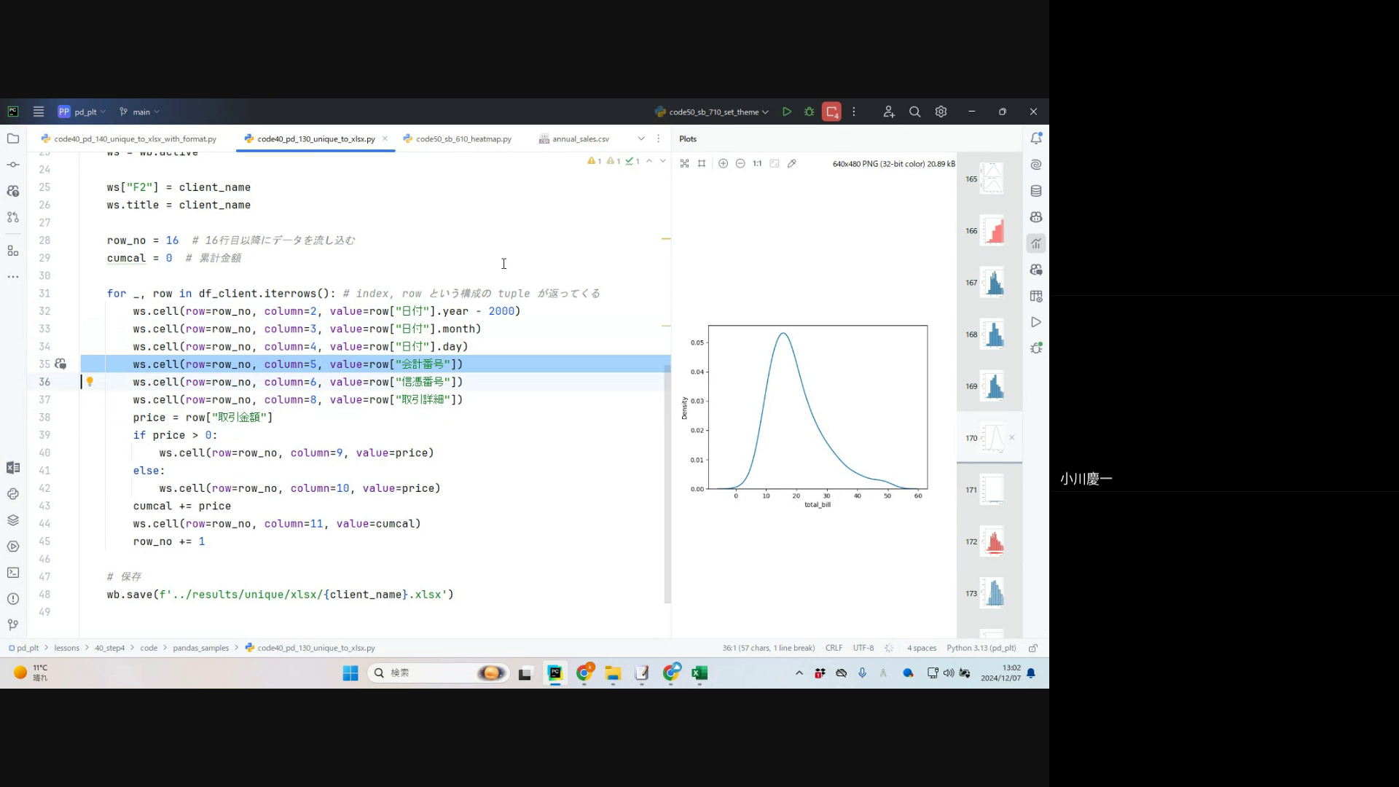Click the green Run button
The image size is (1399, 787).
pos(787,111)
